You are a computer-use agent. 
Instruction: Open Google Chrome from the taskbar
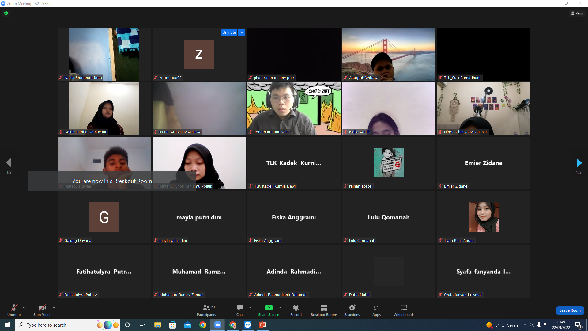[x=203, y=325]
